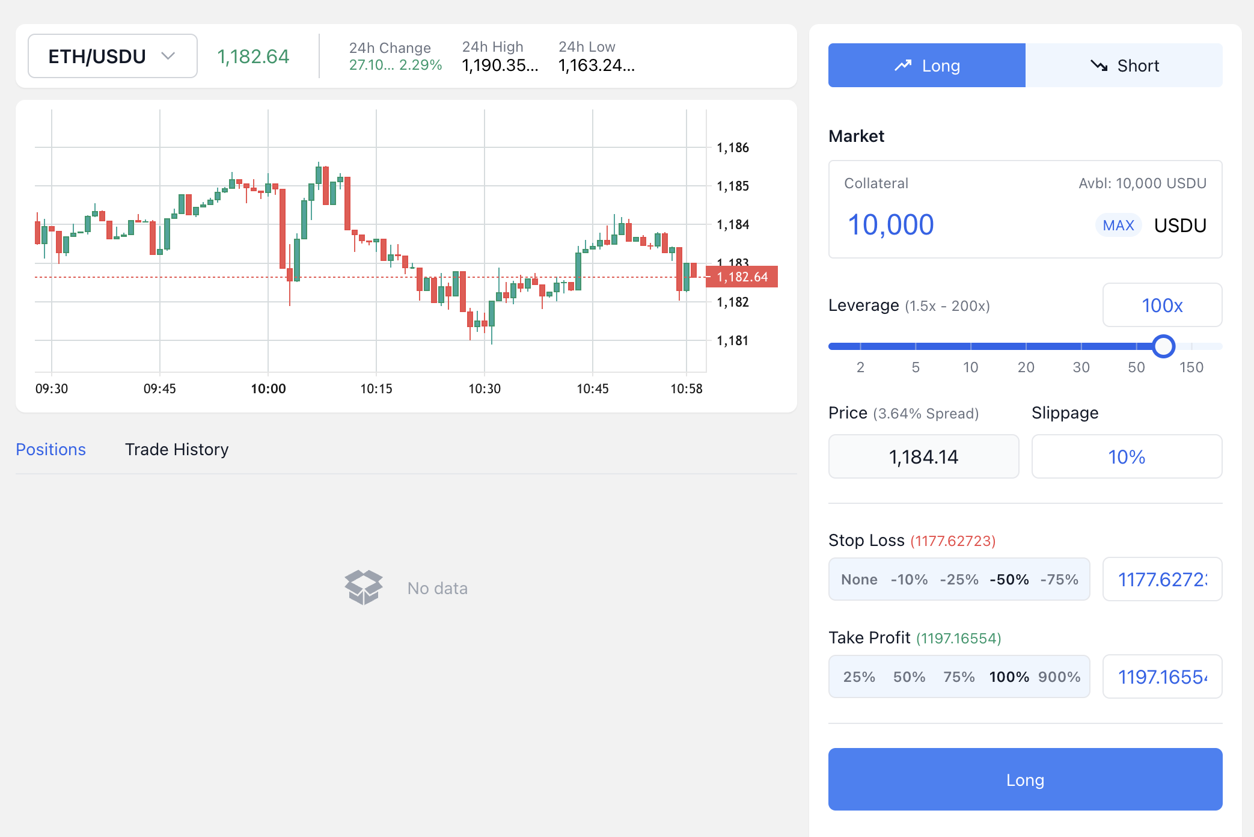Viewport: 1254px width, 837px height.
Task: Switch to the Positions tab
Action: (x=50, y=449)
